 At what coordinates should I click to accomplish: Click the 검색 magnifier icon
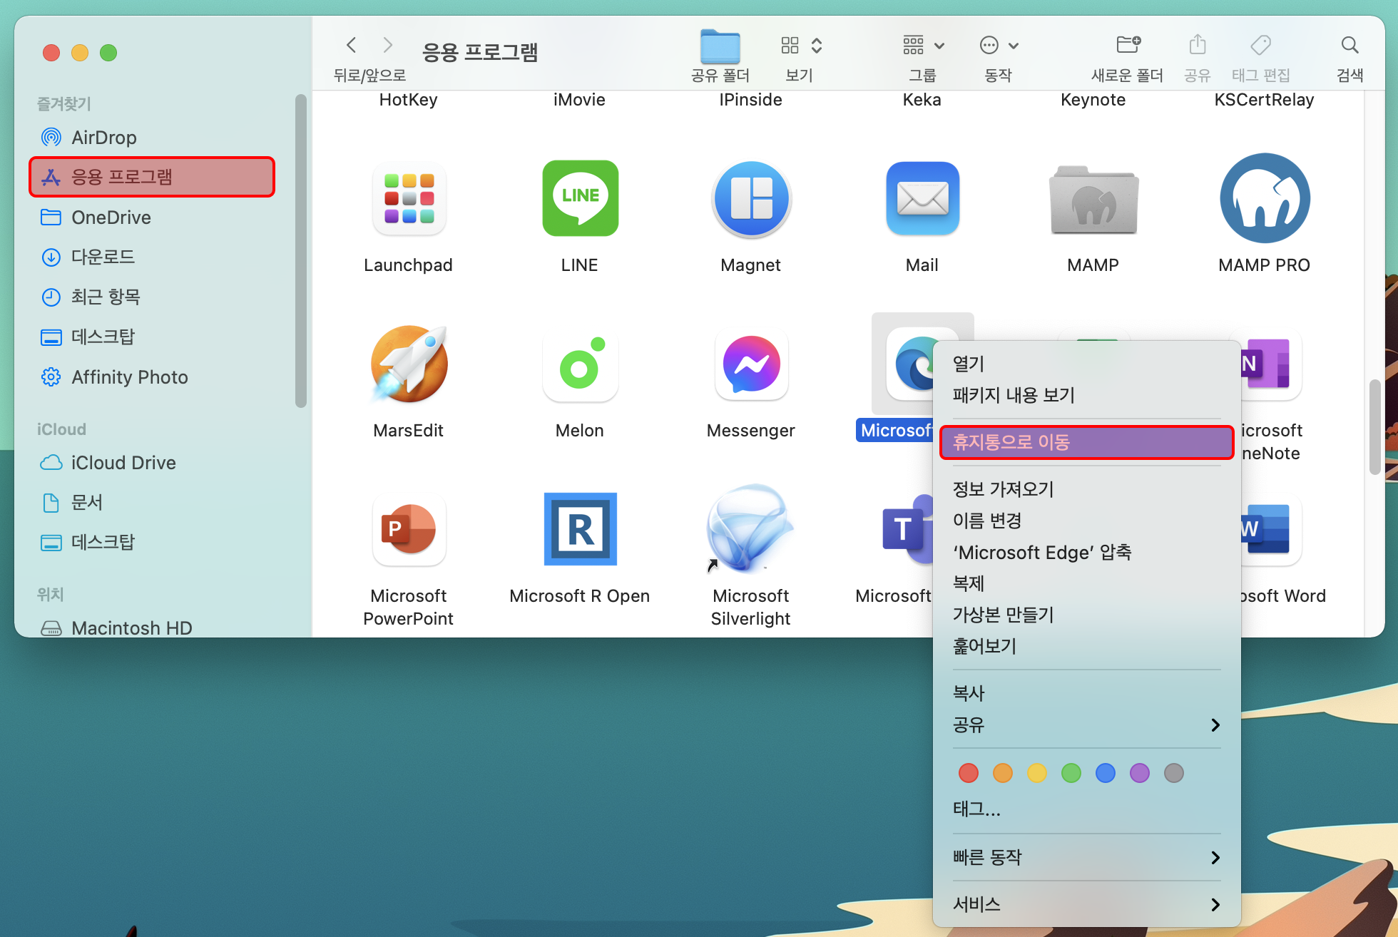click(x=1349, y=45)
